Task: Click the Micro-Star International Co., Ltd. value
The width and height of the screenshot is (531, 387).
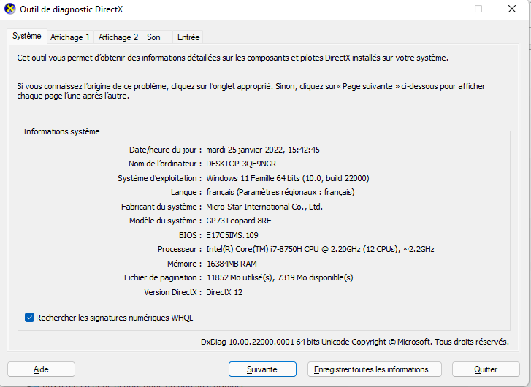Action: point(264,207)
